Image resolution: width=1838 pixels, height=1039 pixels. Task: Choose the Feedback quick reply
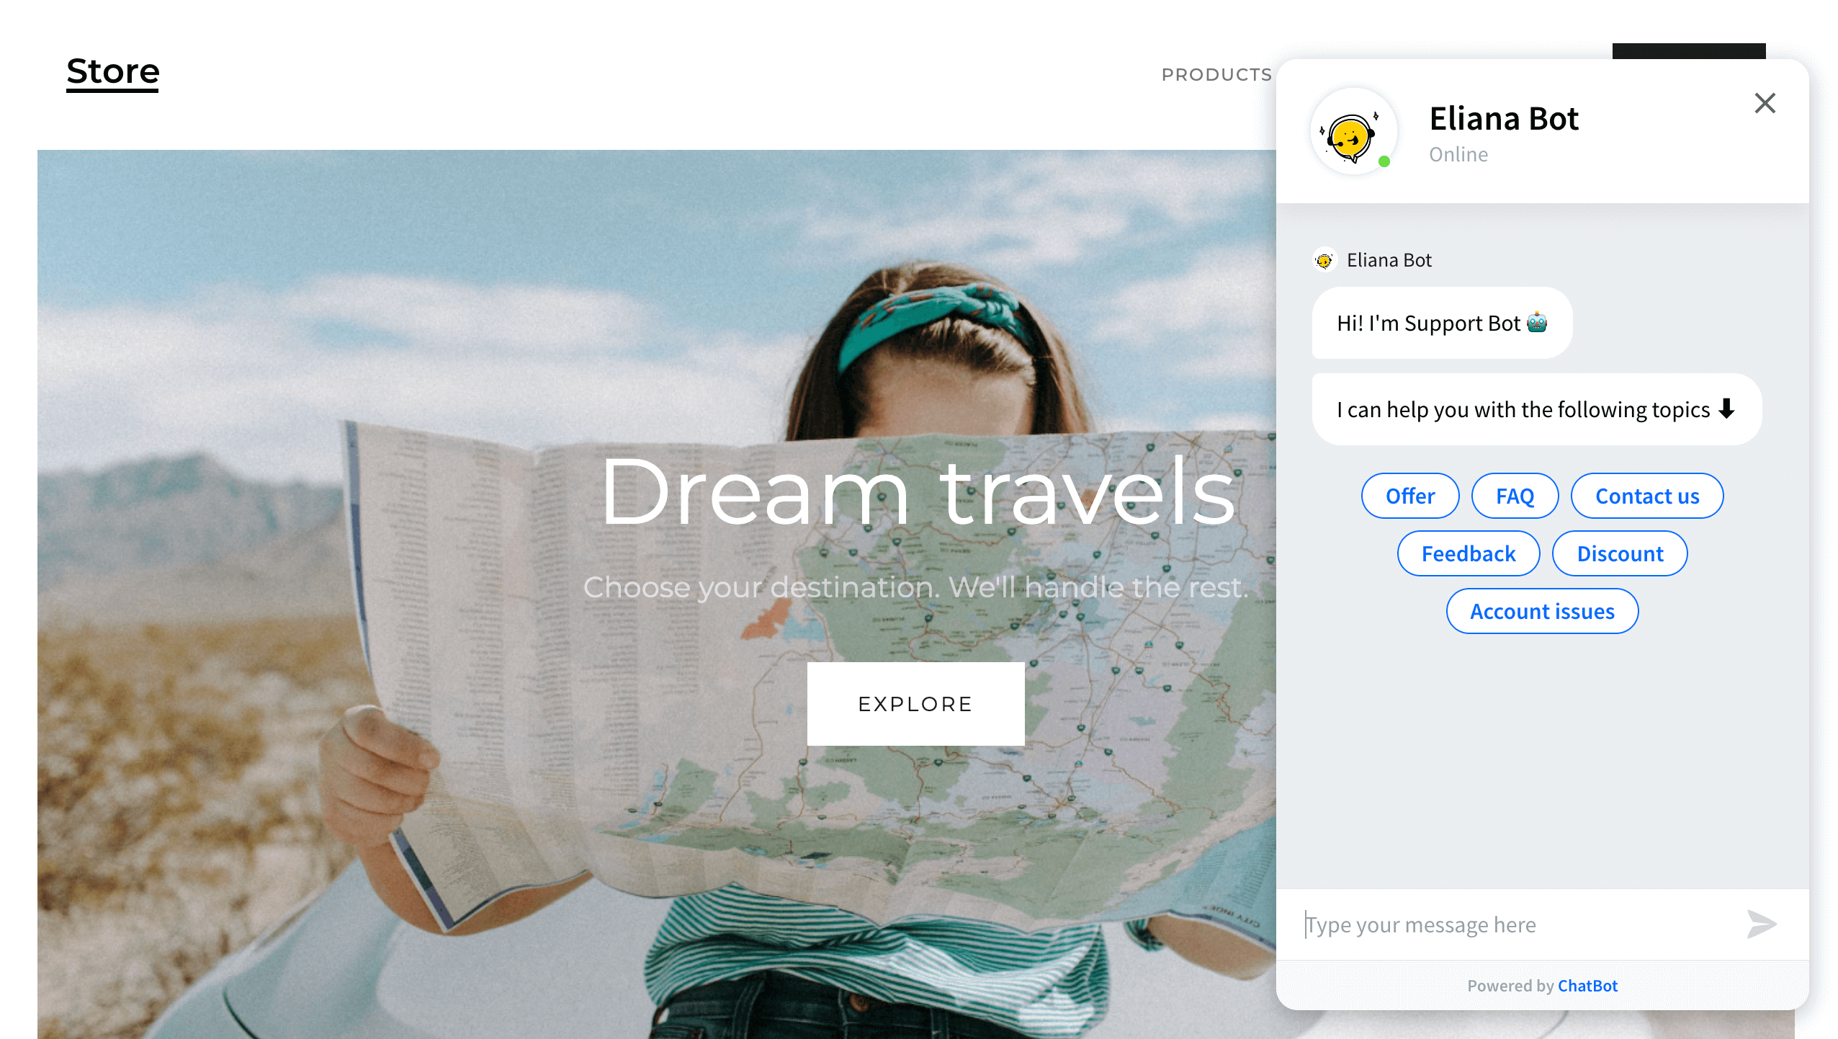click(1469, 553)
